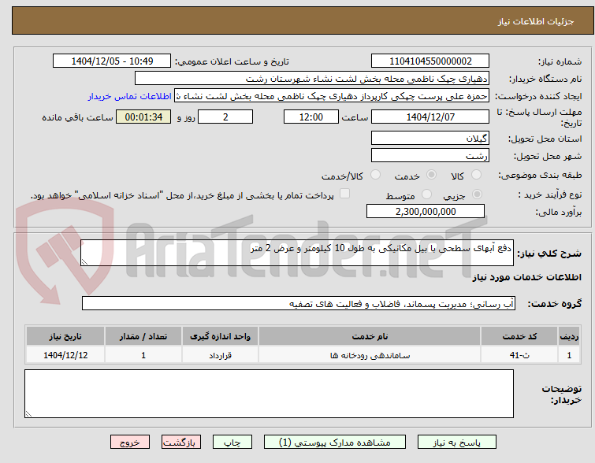Click the remaining days field showing 2
The image size is (595, 463).
point(225,117)
